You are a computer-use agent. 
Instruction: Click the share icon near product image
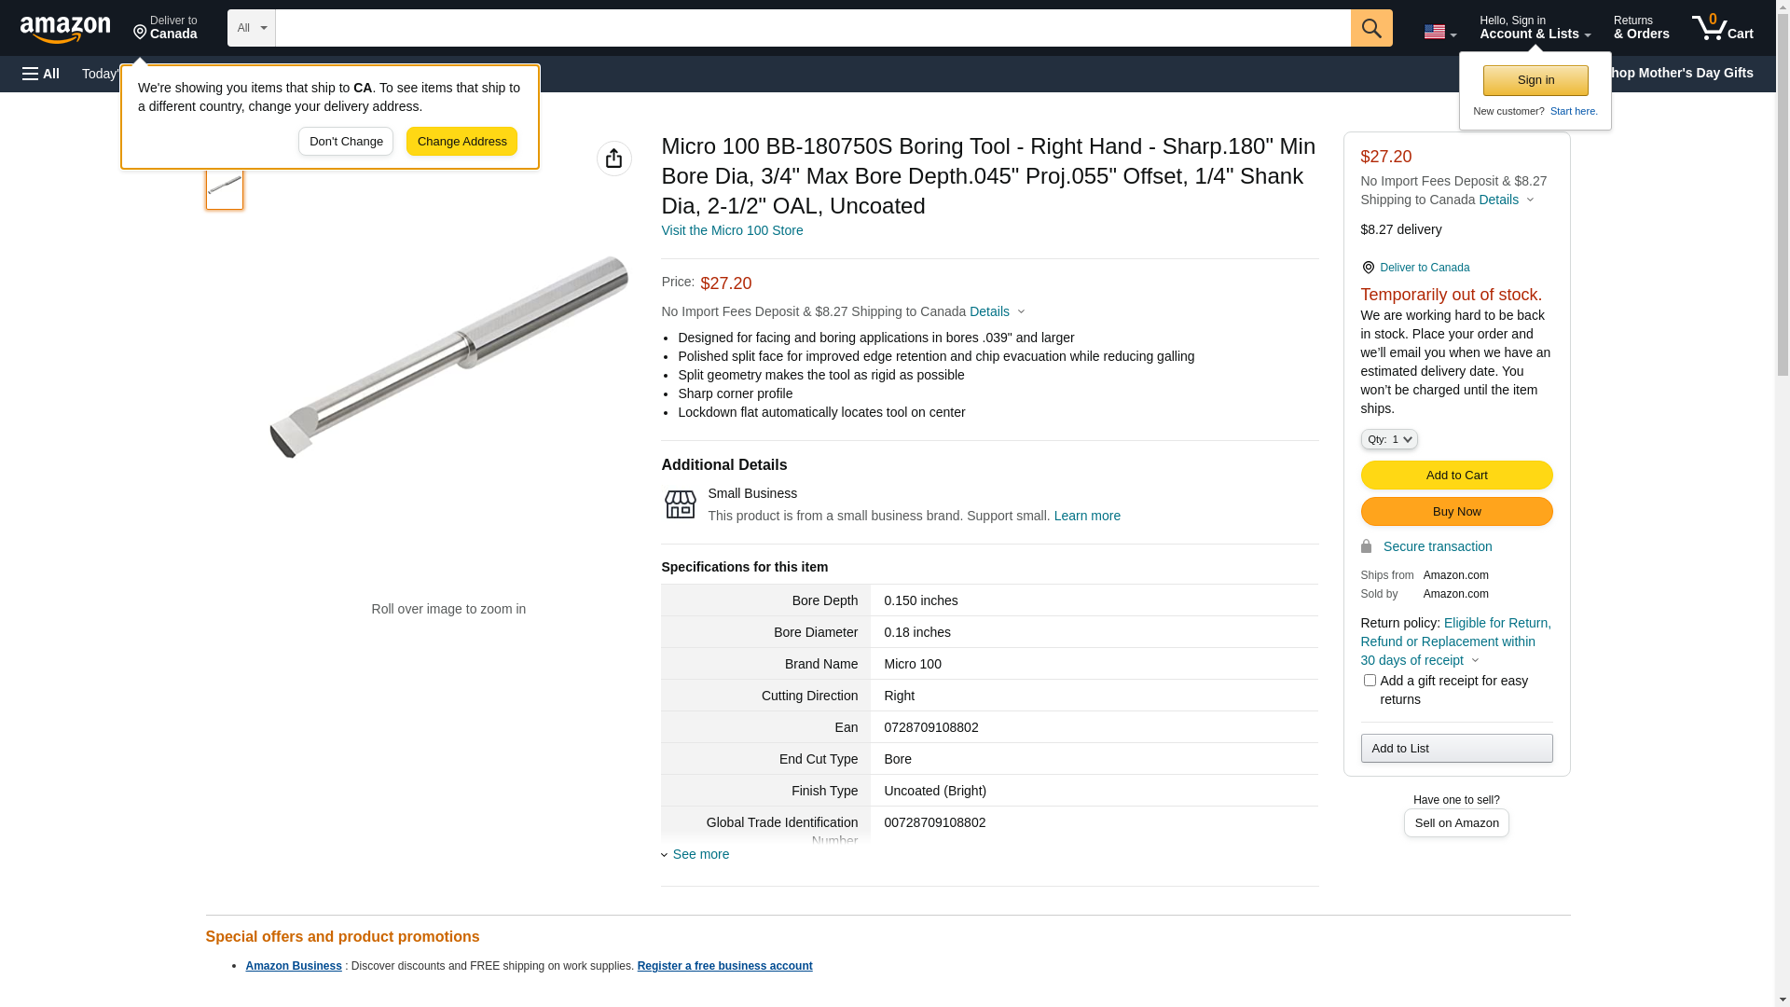(x=613, y=159)
